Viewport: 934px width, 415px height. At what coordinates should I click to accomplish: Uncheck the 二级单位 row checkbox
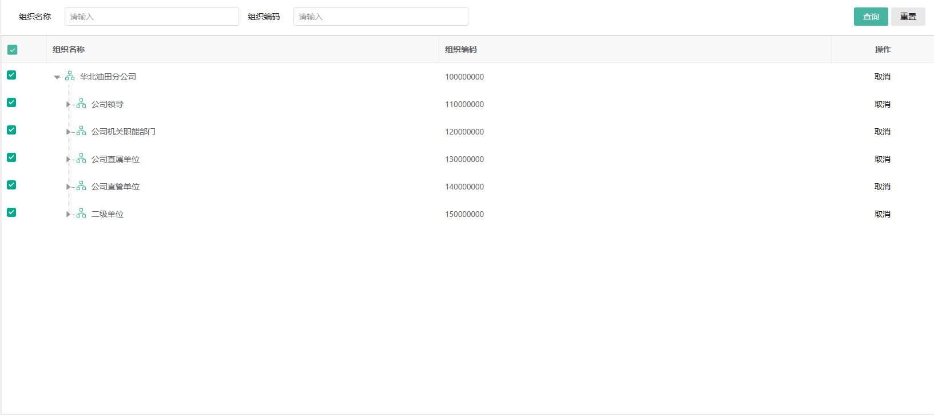click(x=11, y=212)
